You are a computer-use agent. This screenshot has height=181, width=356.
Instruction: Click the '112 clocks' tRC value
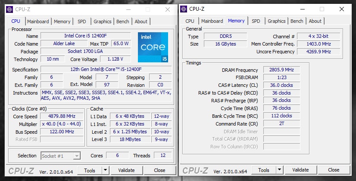[x=281, y=116]
